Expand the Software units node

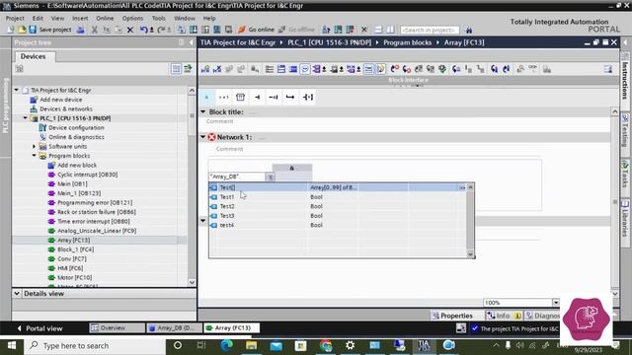(35, 147)
